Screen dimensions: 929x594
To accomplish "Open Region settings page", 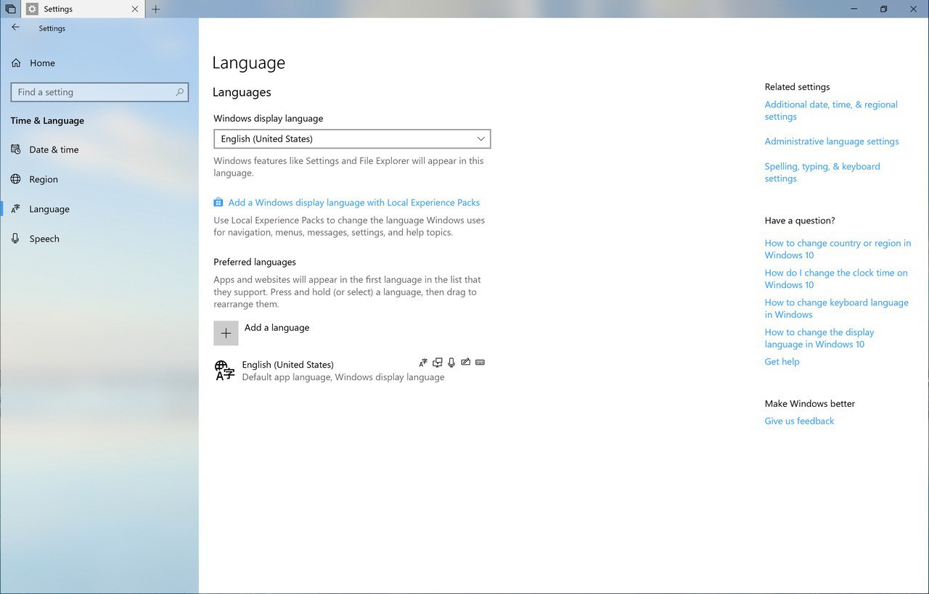I will 99,179.
